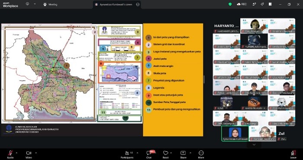Expand the Share options caret
Image resolution: width=303 pixels, height=160 pixels.
click(190, 153)
